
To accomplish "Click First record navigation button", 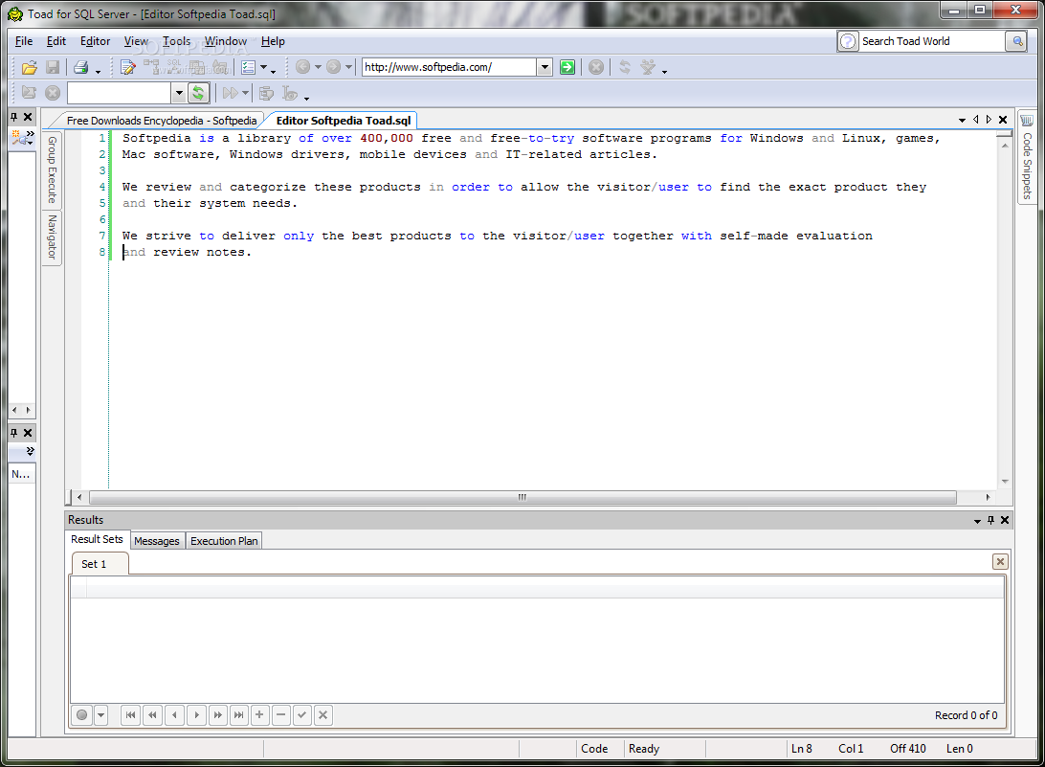I will 130,715.
